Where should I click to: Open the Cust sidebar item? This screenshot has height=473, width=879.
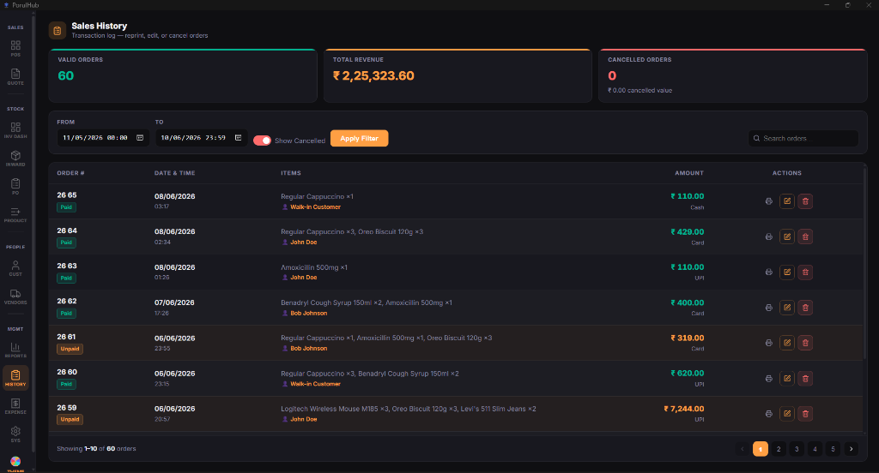coord(15,268)
